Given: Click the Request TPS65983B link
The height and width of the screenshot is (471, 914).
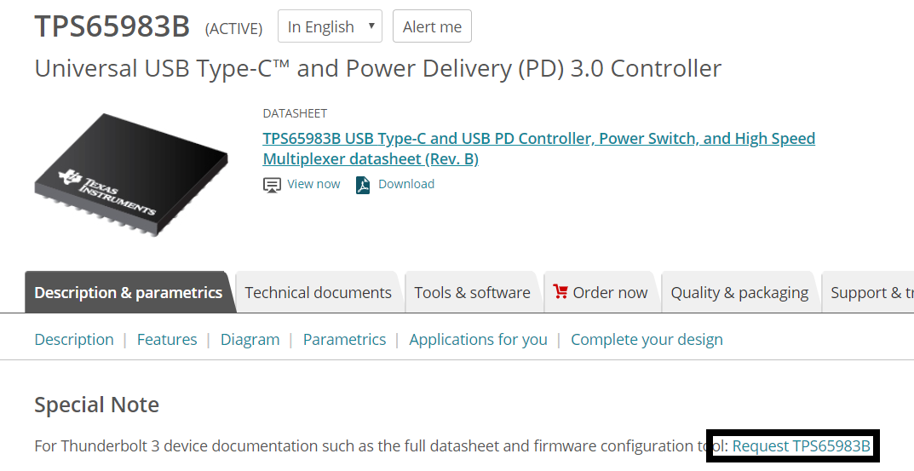Looking at the screenshot, I should [801, 446].
